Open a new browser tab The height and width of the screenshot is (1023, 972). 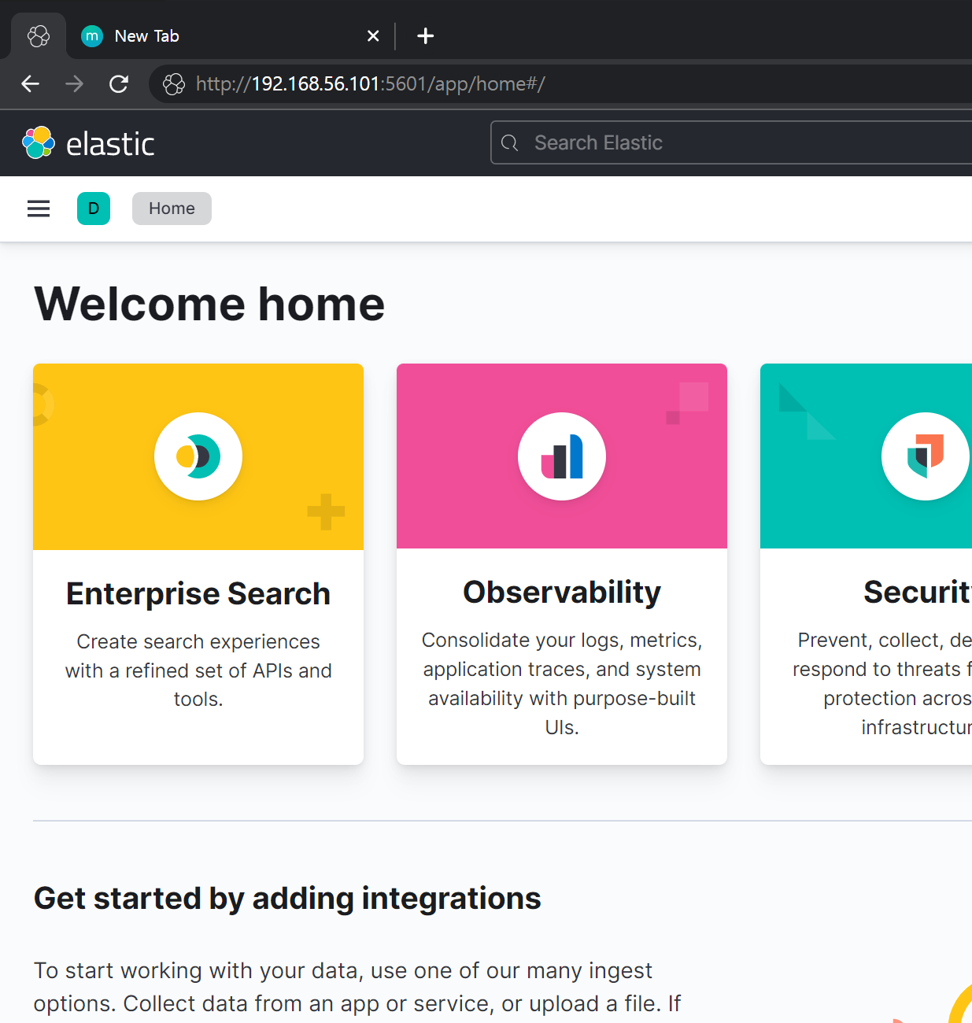click(x=425, y=36)
